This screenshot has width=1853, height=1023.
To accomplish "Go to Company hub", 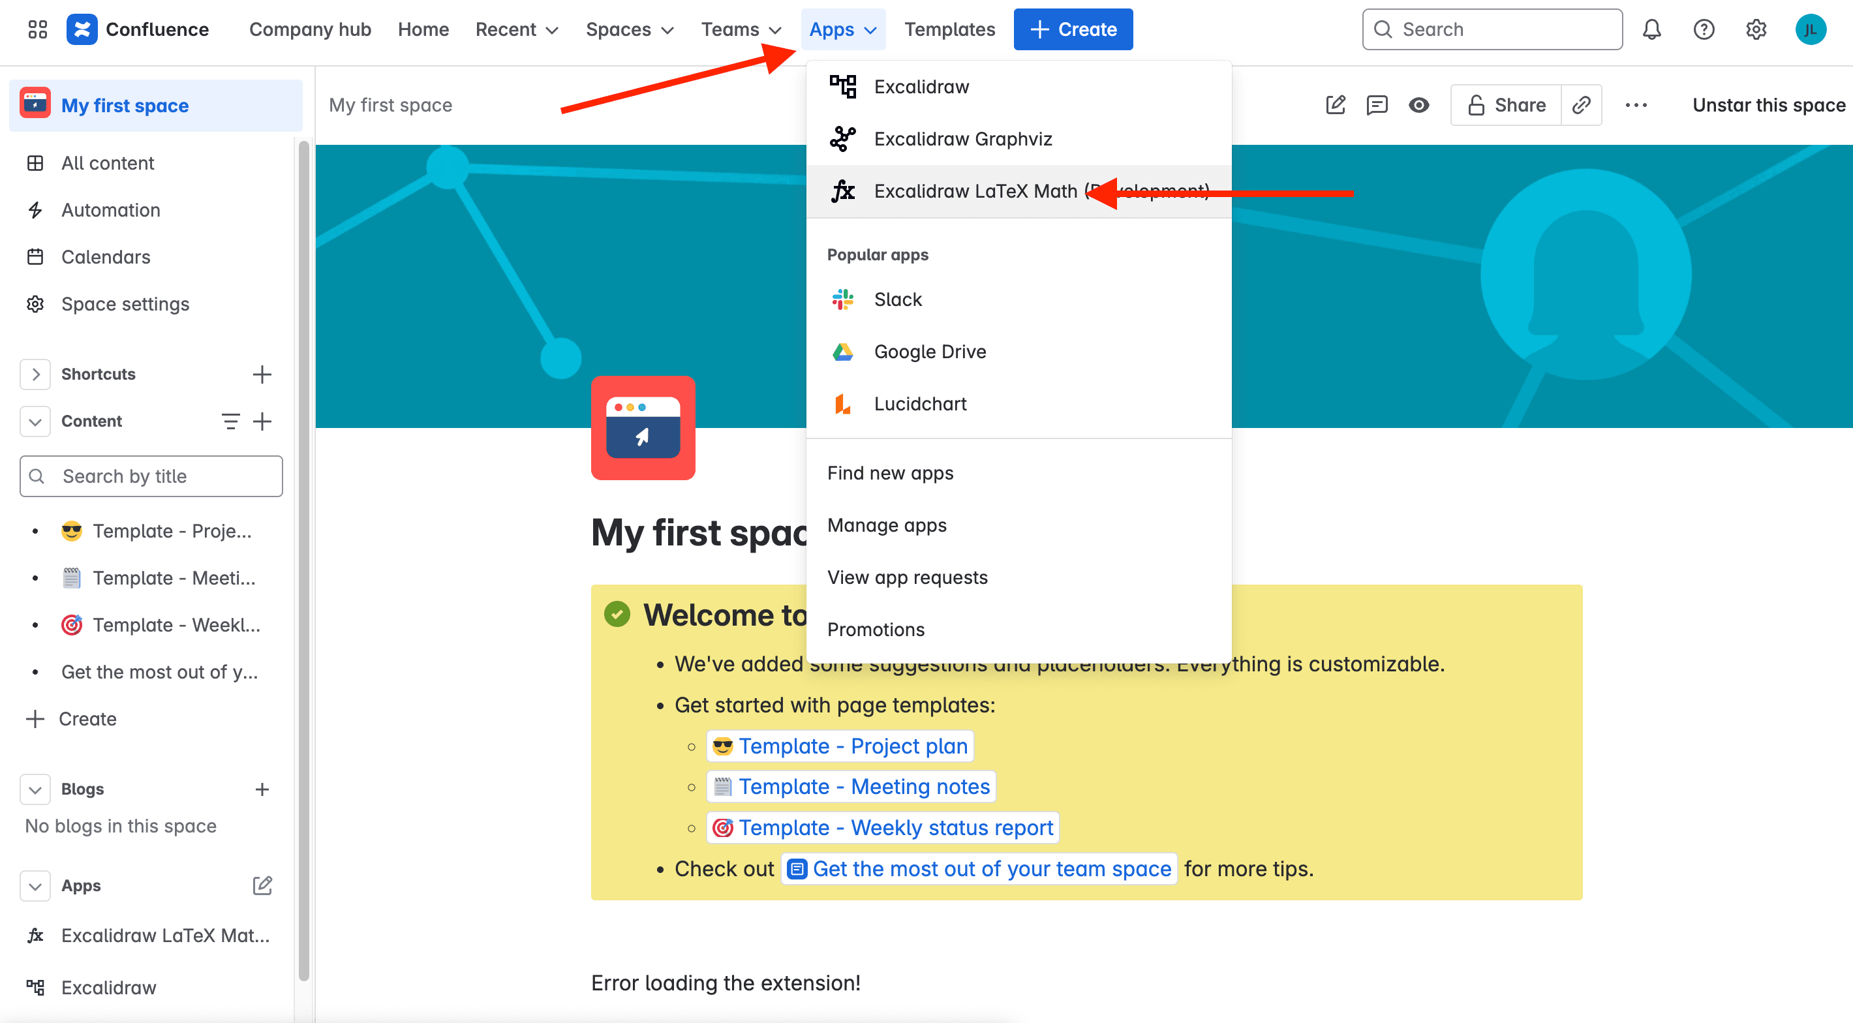I will pyautogui.click(x=310, y=29).
